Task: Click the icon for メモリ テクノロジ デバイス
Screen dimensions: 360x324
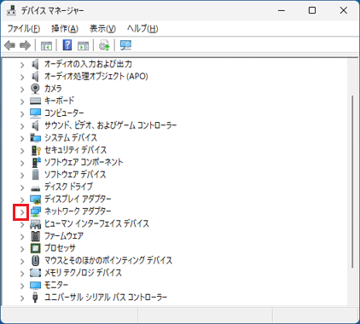Action: click(x=35, y=273)
